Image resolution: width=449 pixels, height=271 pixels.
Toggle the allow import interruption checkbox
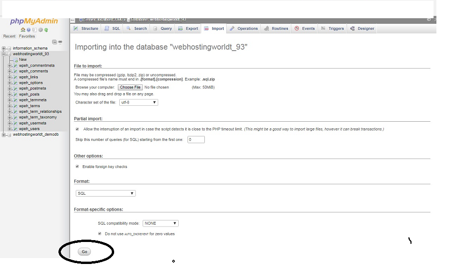coord(77,129)
